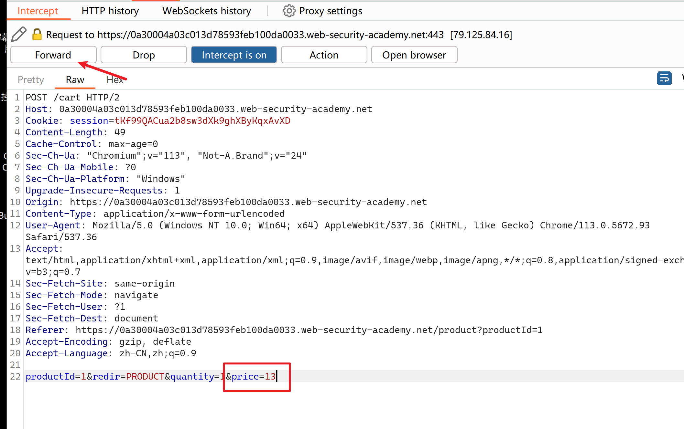Click the Sec-Fetch-User header line
684x429 pixels.
click(75, 307)
